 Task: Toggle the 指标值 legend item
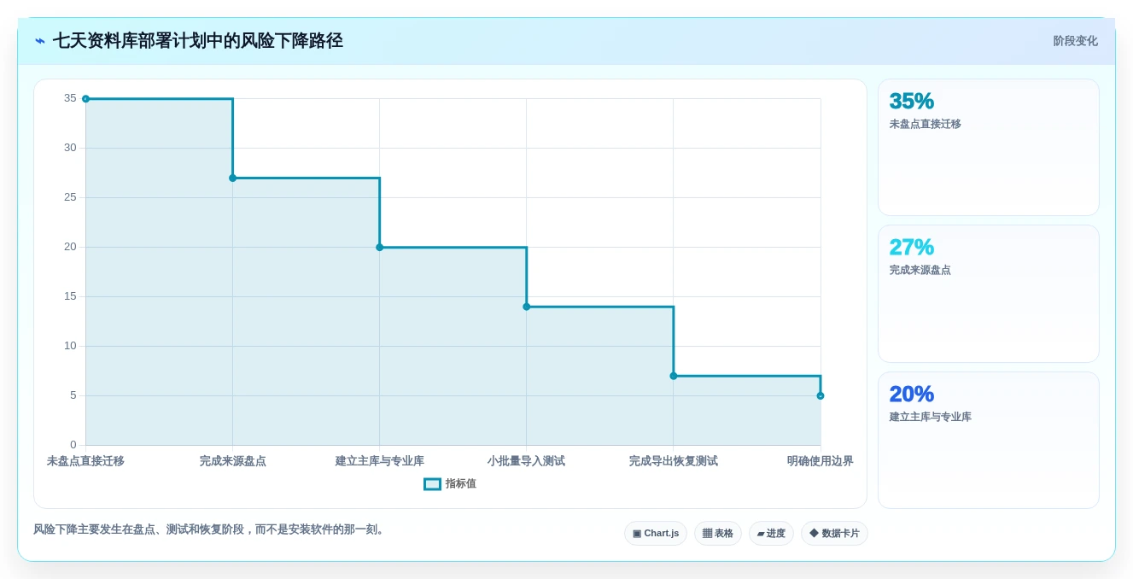point(450,483)
